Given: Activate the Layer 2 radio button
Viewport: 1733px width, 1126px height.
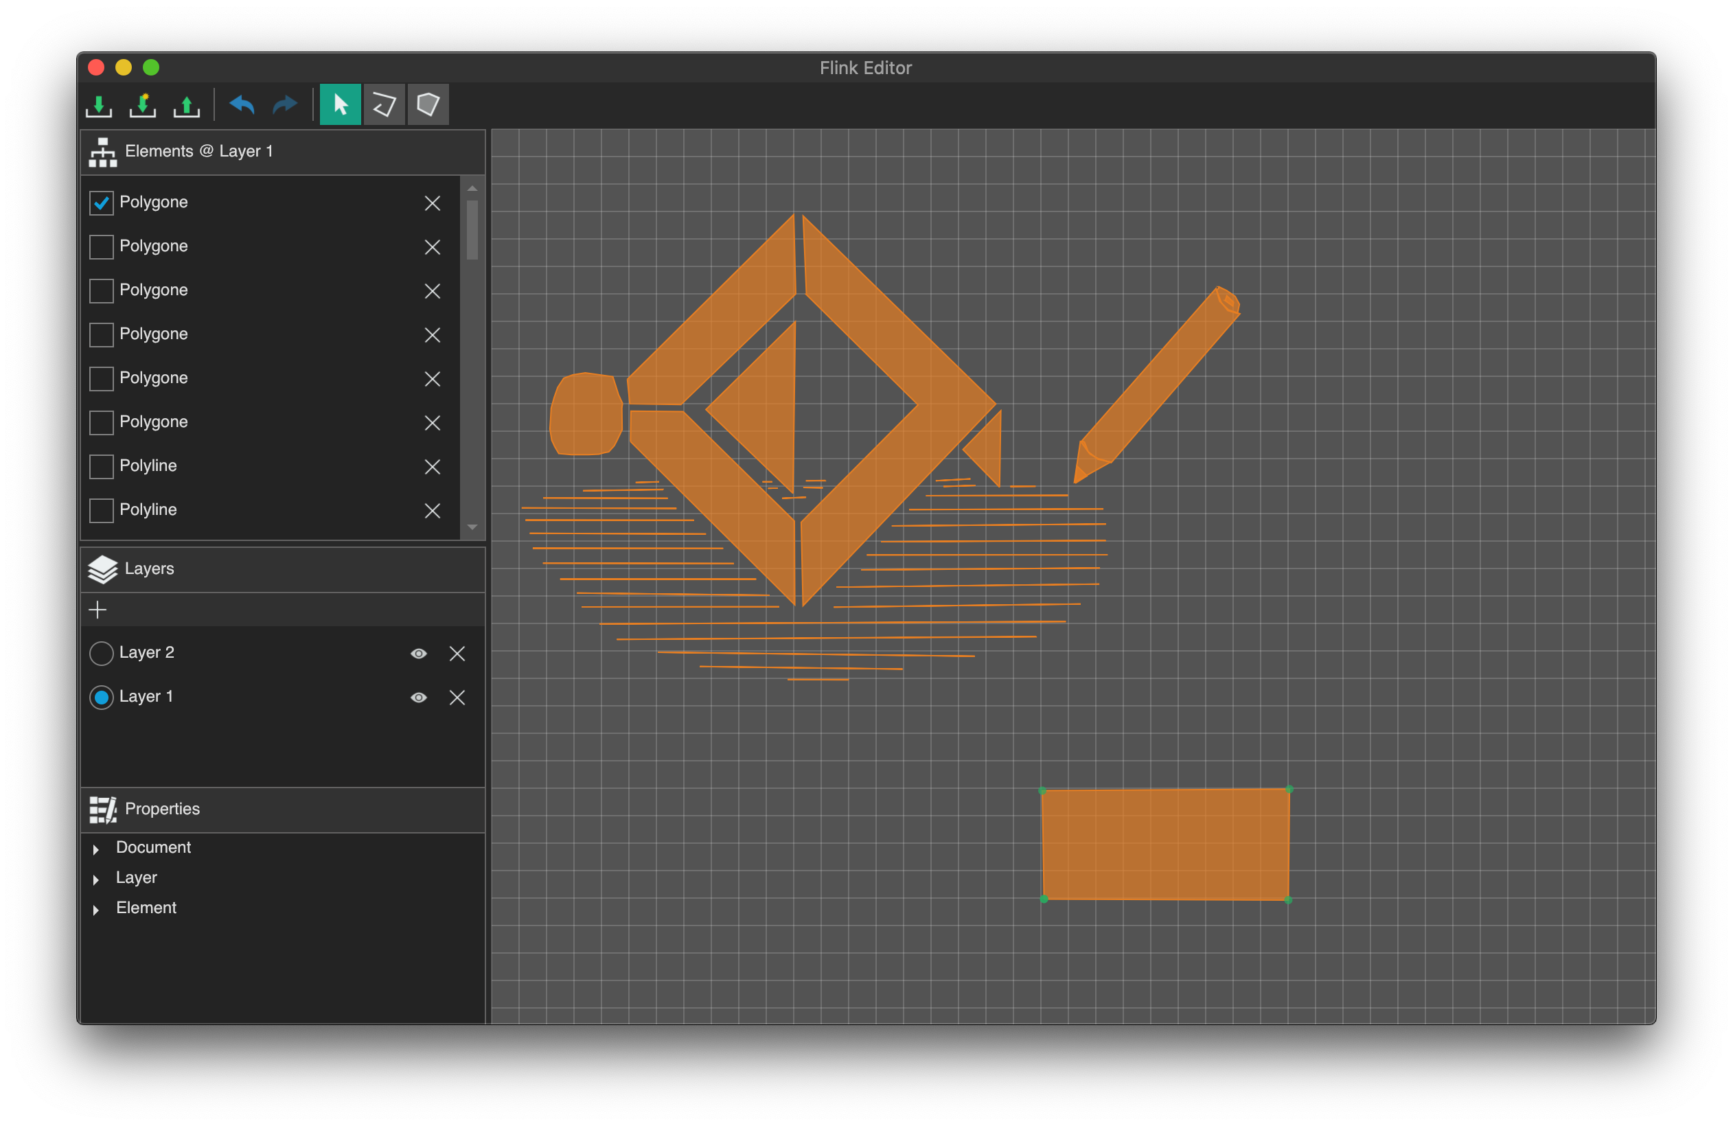Looking at the screenshot, I should tap(101, 654).
